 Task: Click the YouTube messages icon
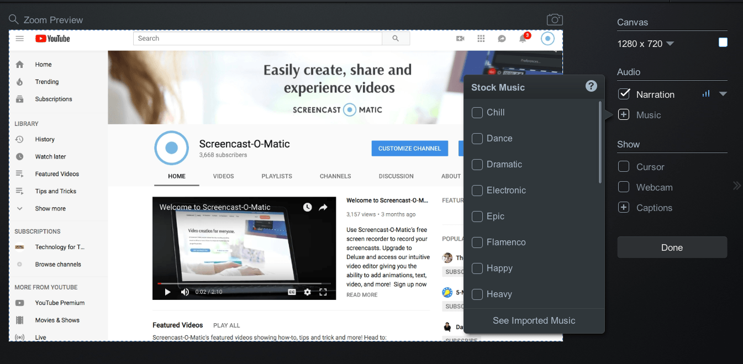[x=502, y=39]
